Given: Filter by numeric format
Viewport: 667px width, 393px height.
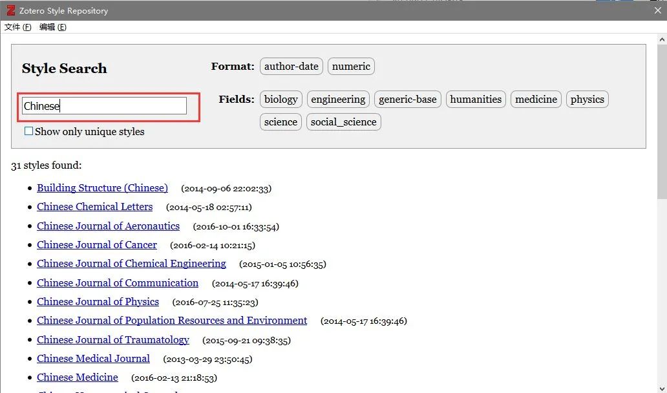Looking at the screenshot, I should 351,67.
